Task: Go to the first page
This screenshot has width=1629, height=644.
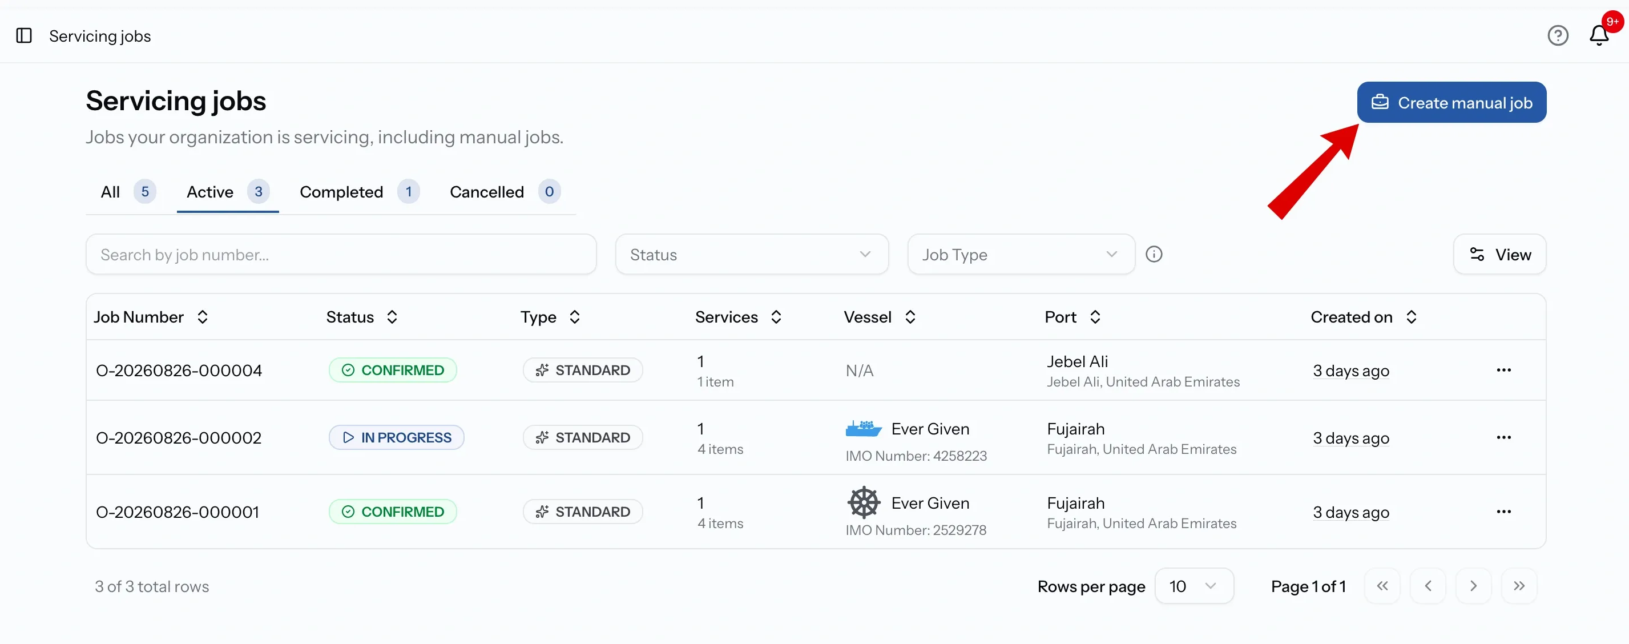Action: pyautogui.click(x=1382, y=586)
